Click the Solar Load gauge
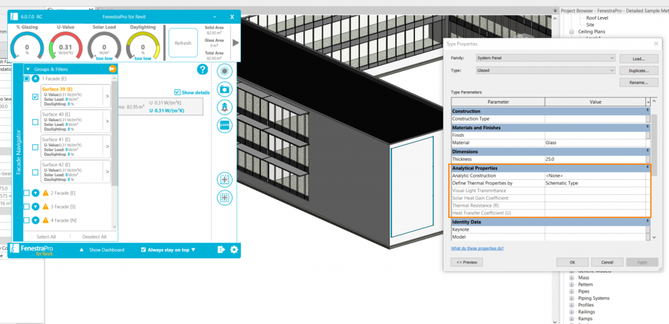Image resolution: width=669 pixels, height=324 pixels. coord(104,46)
